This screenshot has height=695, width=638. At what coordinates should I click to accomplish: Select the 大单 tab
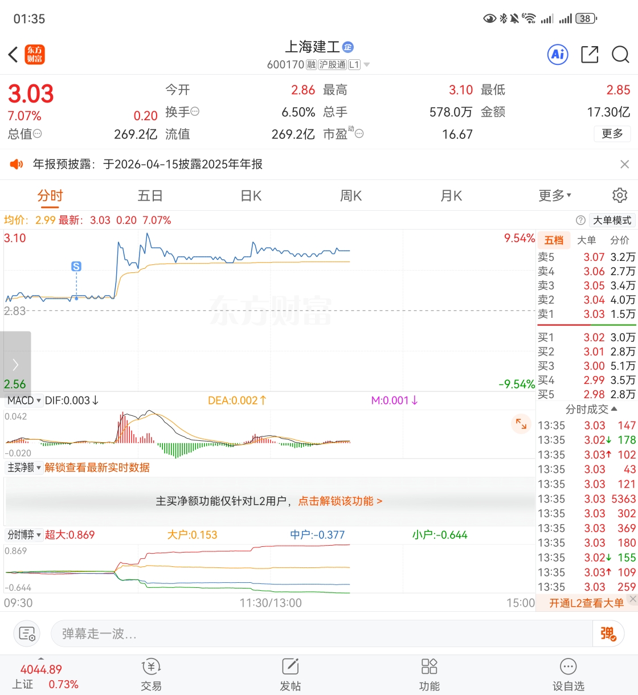tap(587, 240)
